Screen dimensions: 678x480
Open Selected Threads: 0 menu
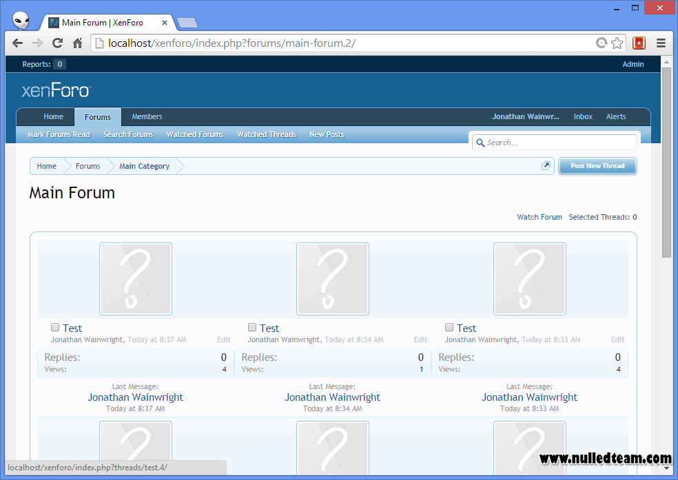[603, 217]
